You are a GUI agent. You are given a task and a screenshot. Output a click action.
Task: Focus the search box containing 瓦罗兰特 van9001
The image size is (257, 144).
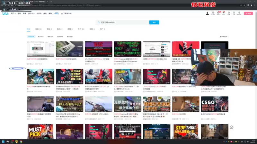[x=123, y=22]
